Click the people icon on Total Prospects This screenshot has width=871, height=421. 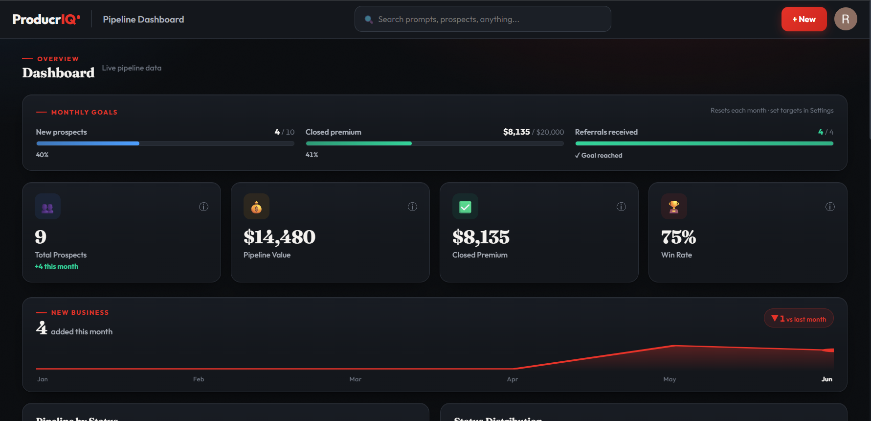tap(47, 207)
